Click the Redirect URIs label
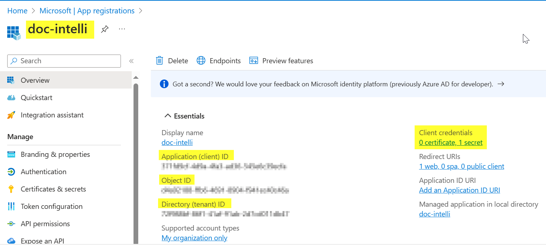 440,156
